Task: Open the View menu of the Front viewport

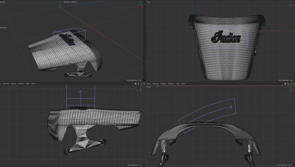Action: click(x=149, y=84)
